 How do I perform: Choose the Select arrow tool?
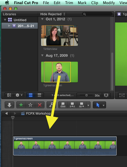click(98, 105)
